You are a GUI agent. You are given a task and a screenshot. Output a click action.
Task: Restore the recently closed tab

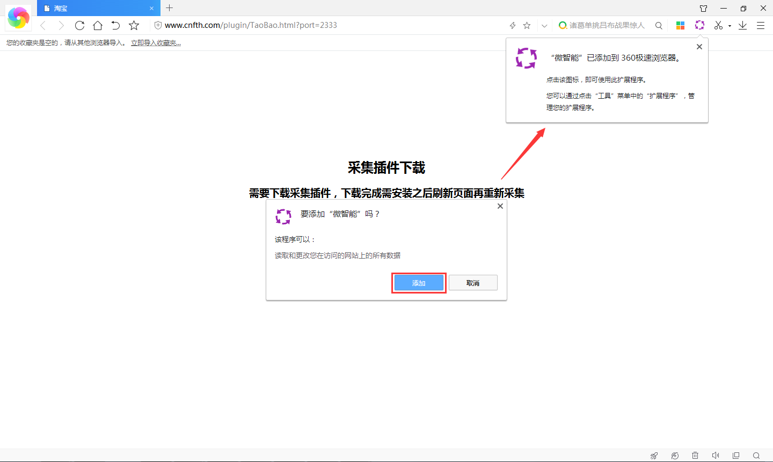[x=115, y=25]
